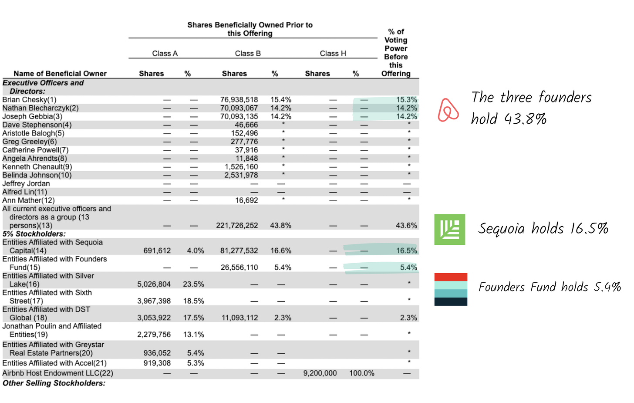
Task: Click Founders Fund's Class B shares 26,556,110
Action: coord(239,268)
